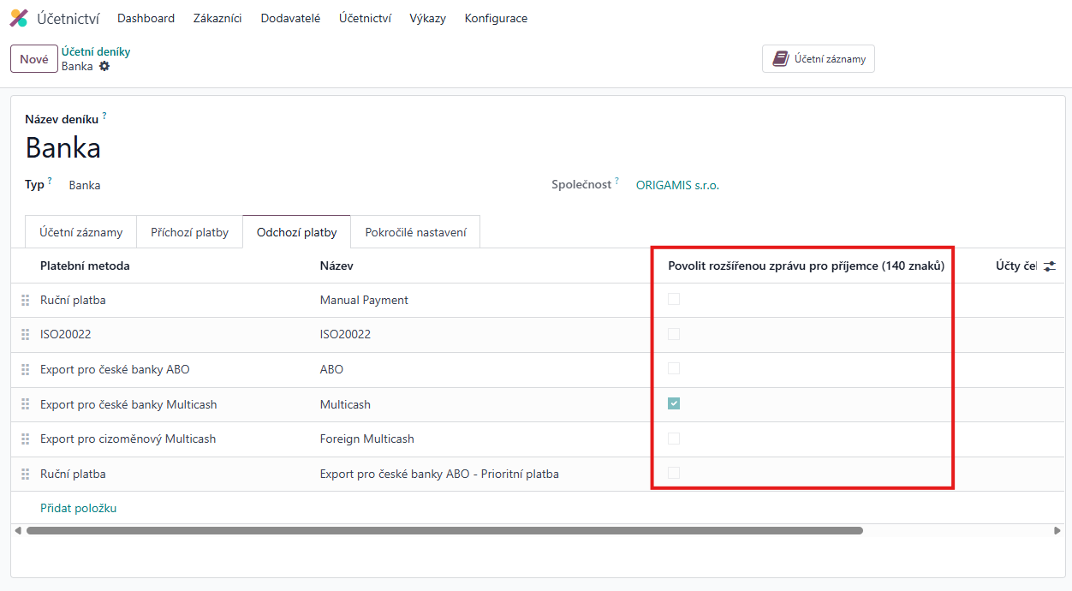Switch to the Příchozí platby tab
The image size is (1072, 591).
pyautogui.click(x=190, y=232)
